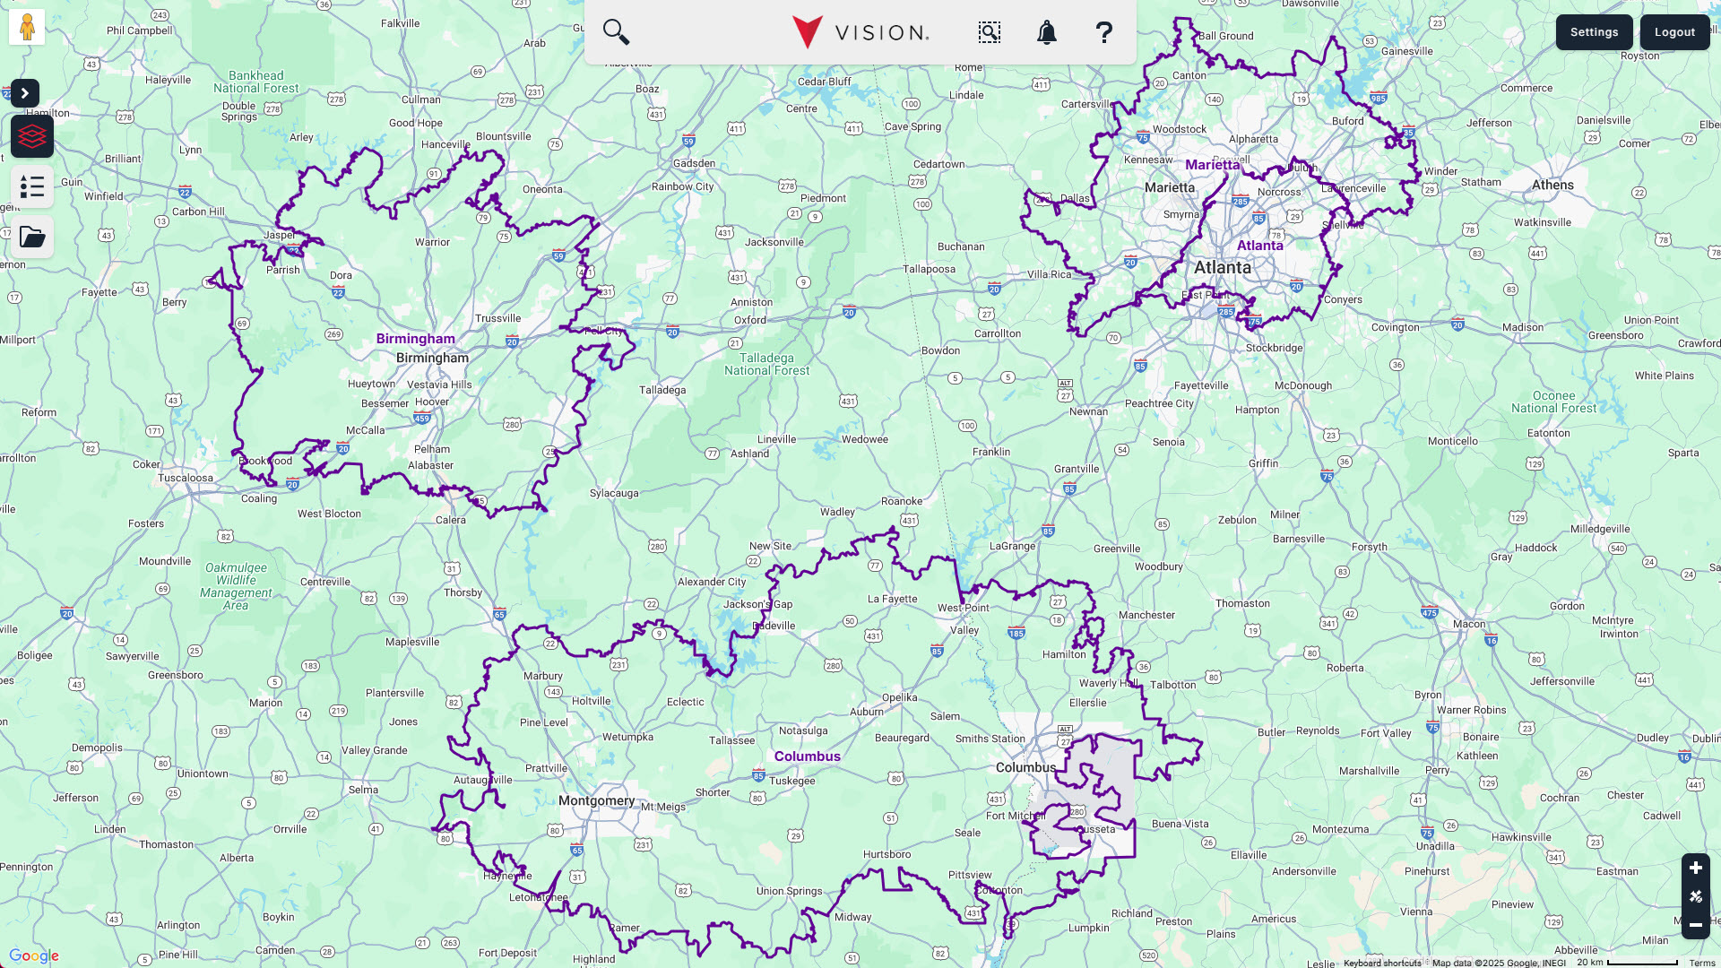Image resolution: width=1721 pixels, height=968 pixels.
Task: Toggle satellite imagery view
Action: pos(1695,896)
